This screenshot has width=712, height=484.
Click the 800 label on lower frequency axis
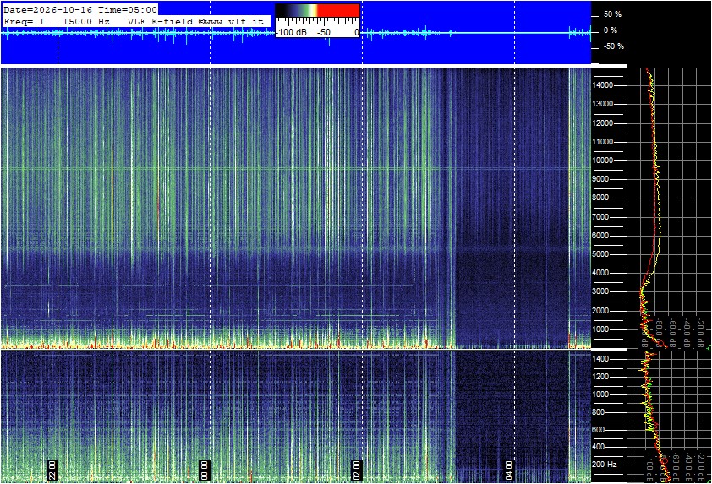[599, 412]
